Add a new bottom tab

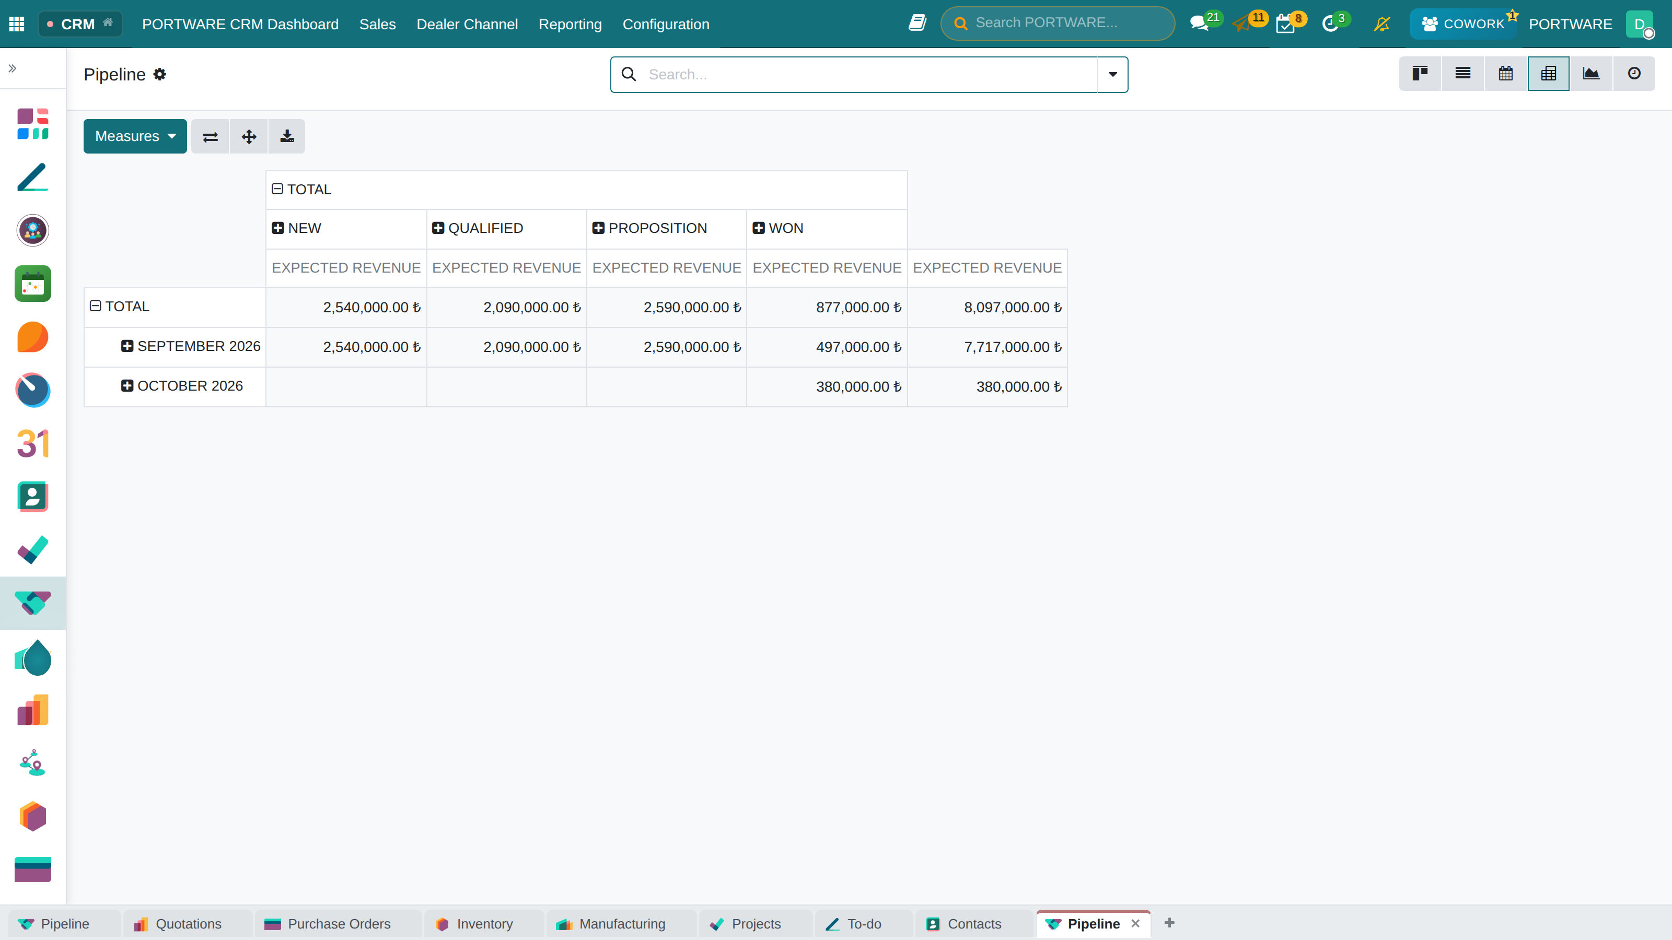(x=1170, y=923)
